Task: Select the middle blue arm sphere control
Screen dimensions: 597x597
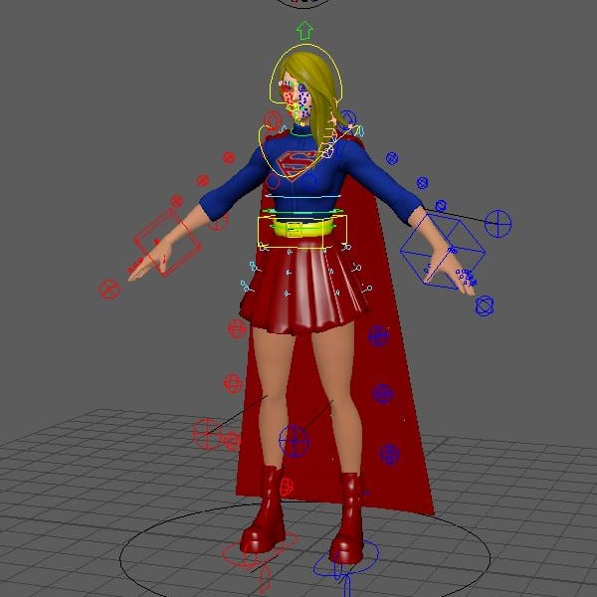Action: (422, 183)
